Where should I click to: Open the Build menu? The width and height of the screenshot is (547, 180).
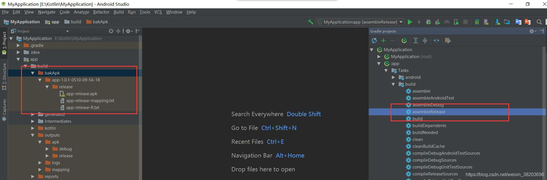point(119,12)
